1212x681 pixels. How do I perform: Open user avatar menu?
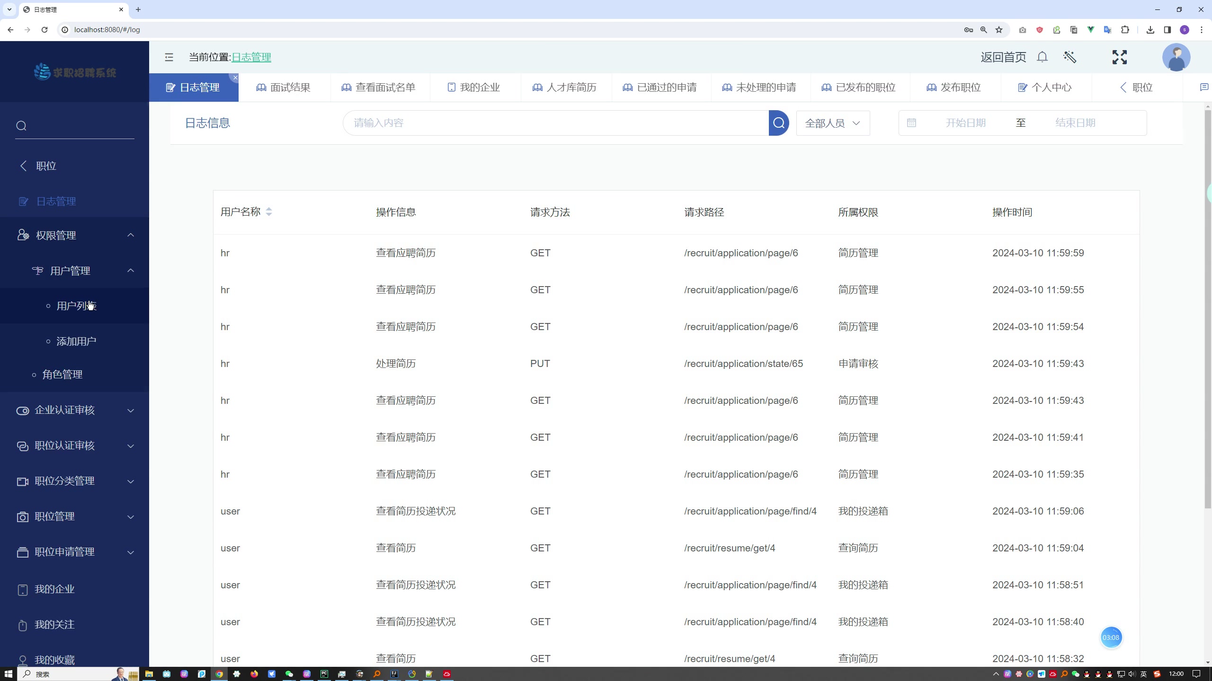coord(1176,57)
